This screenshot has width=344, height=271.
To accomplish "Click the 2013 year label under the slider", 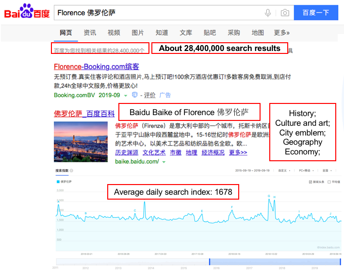I will pyautogui.click(x=118, y=268).
